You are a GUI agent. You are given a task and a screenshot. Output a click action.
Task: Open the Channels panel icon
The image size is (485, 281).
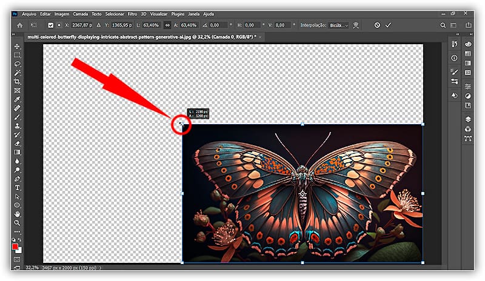pos(468,129)
